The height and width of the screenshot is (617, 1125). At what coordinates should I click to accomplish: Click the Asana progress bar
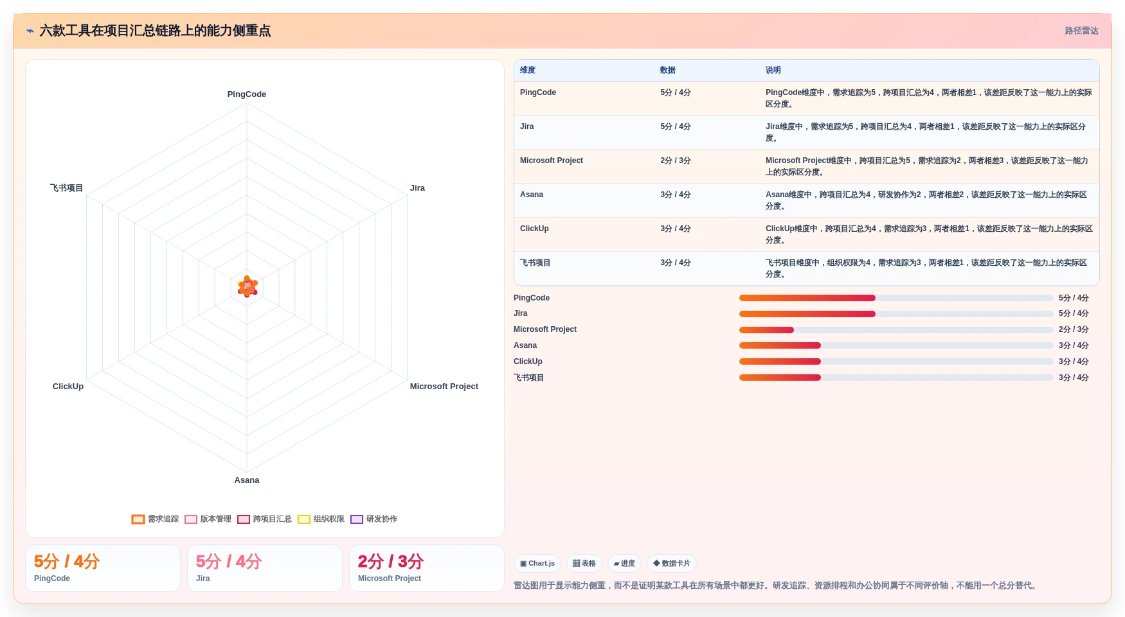click(x=896, y=345)
